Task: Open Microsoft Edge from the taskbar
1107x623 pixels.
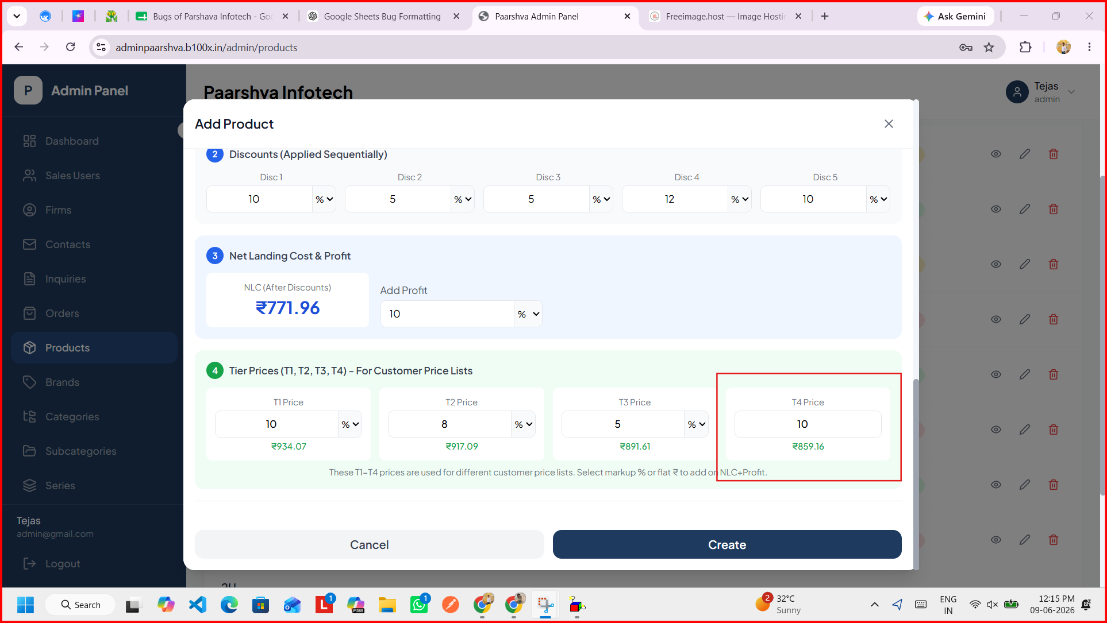Action: coord(229,605)
